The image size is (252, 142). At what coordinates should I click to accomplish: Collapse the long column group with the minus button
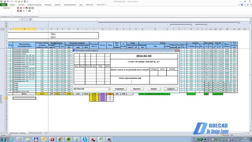239,23
